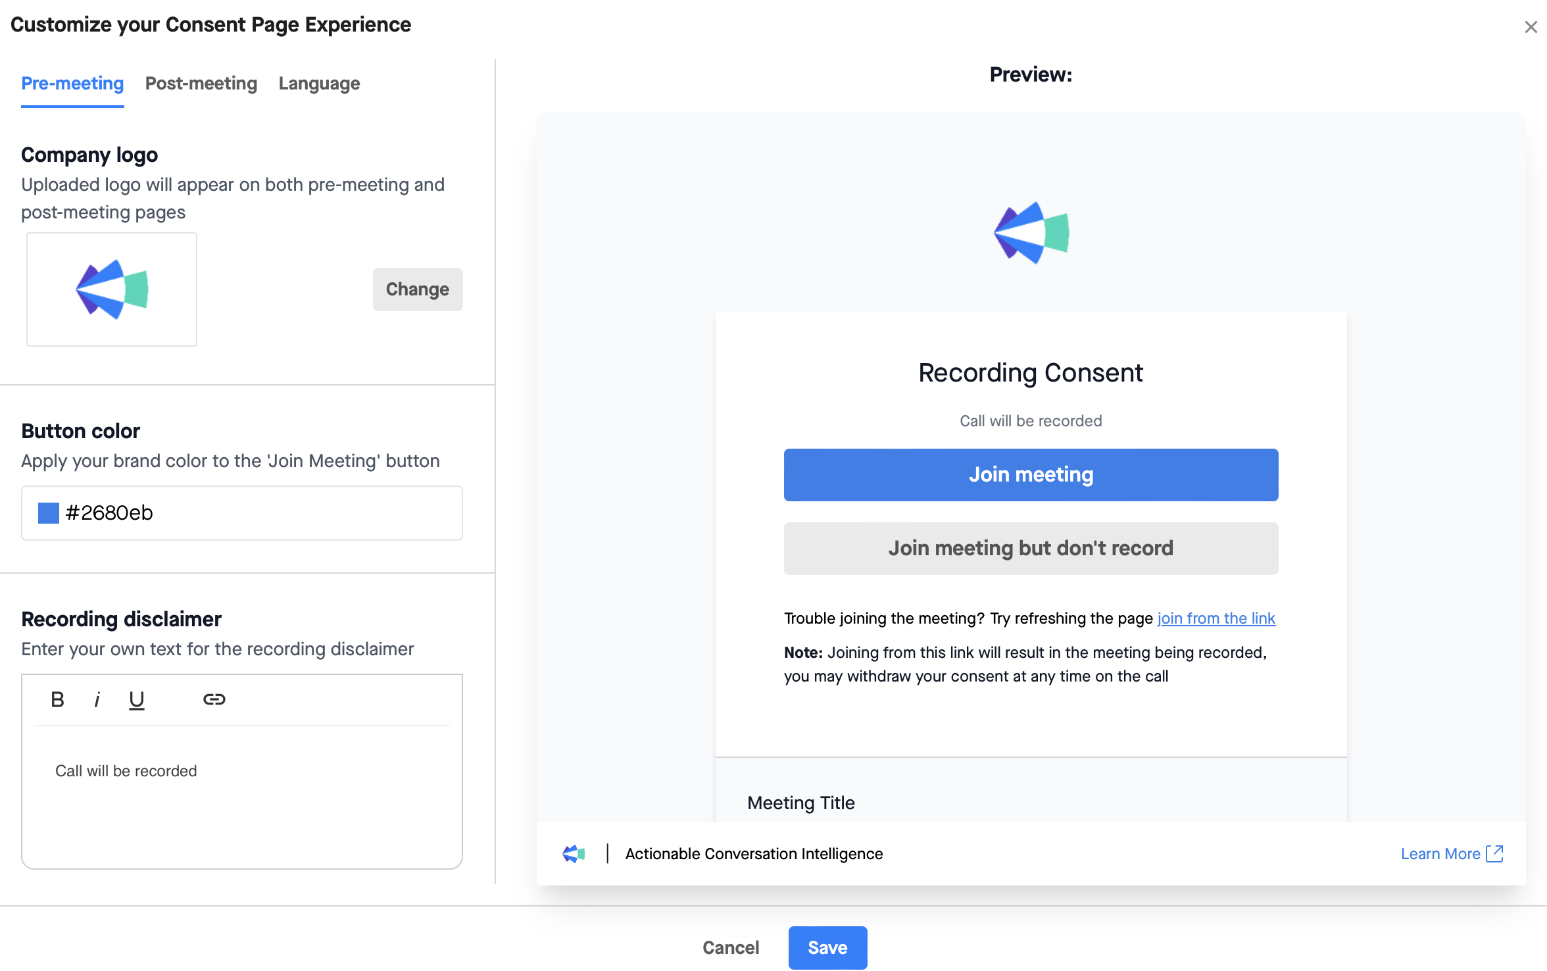This screenshot has height=971, width=1547.
Task: Open the blue button color swatch
Action: 49,512
